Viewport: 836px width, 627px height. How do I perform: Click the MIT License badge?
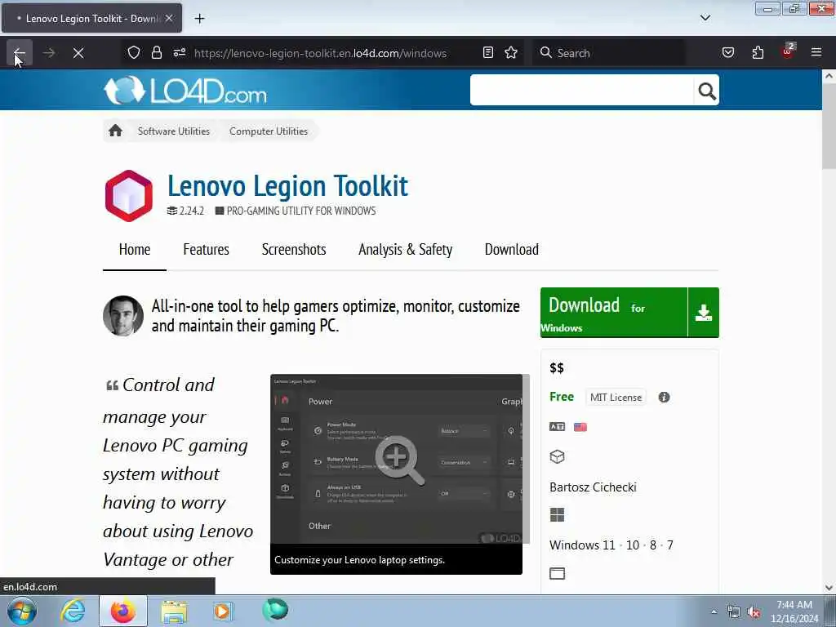[616, 398]
